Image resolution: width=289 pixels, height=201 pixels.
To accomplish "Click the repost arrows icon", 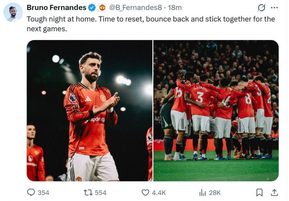I will (88, 192).
